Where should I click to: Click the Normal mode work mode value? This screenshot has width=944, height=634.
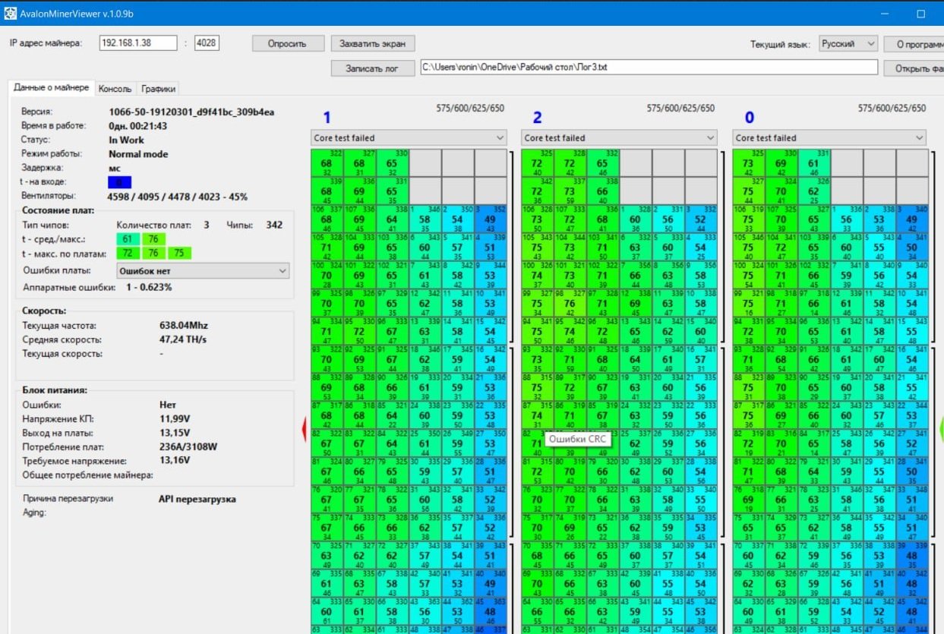tap(138, 154)
